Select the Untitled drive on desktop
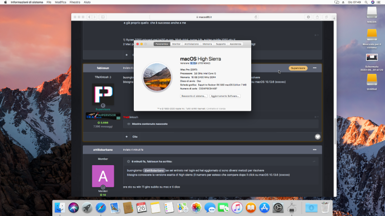The height and width of the screenshot is (216, 385). click(x=372, y=80)
